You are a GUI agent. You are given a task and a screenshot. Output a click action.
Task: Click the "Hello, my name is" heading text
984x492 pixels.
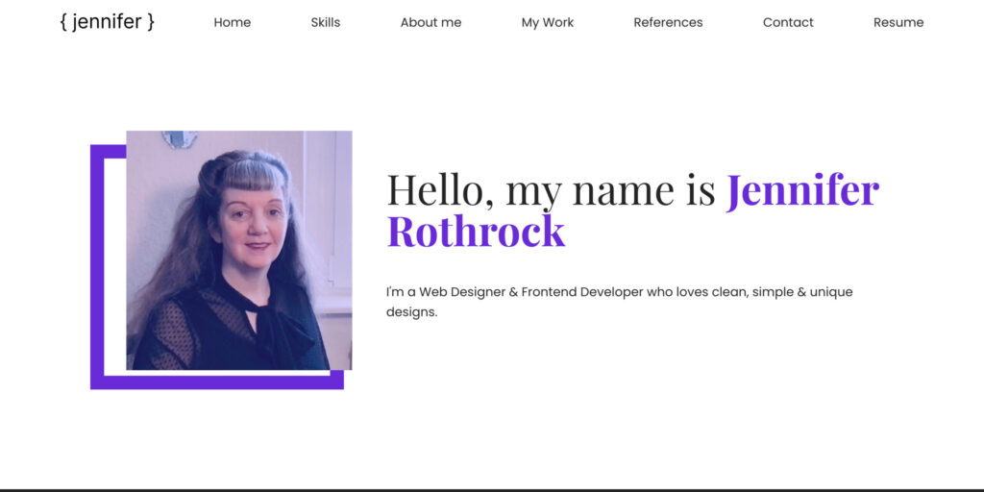[551, 190]
